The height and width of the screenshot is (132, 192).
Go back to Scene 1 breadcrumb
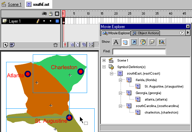click(15, 4)
